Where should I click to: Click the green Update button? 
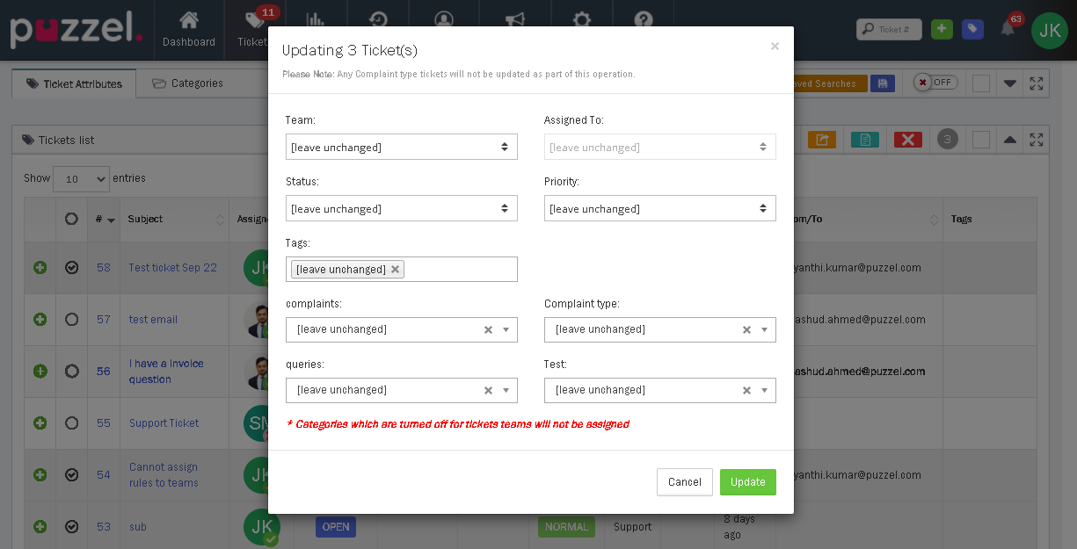747,482
